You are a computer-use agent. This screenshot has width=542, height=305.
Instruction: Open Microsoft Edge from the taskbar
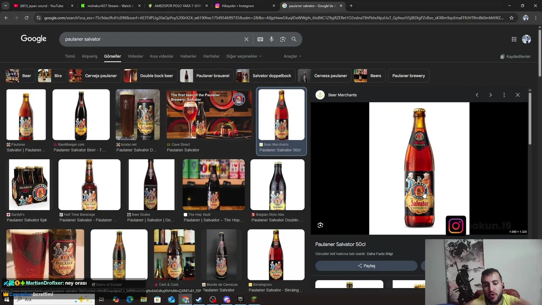[130, 299]
